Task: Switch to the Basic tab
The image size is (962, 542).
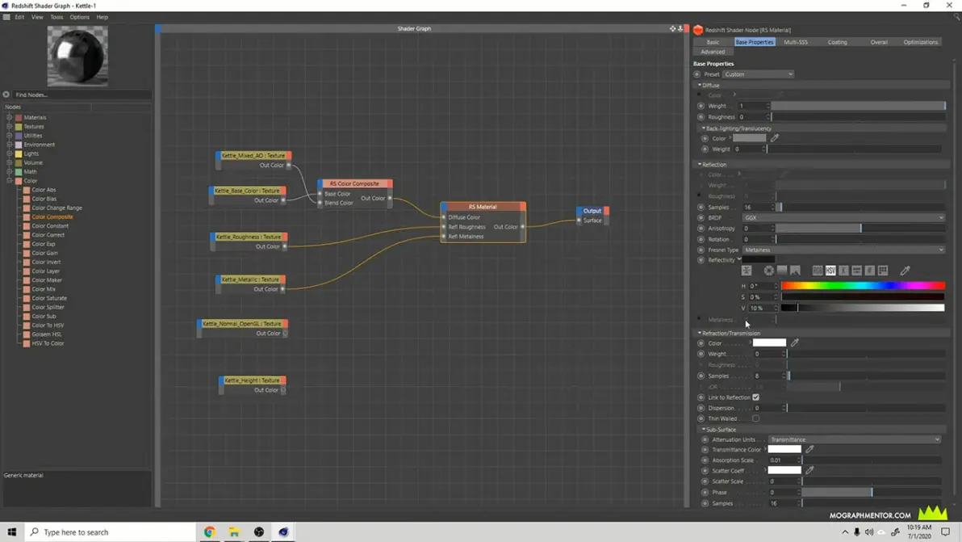Action: pyautogui.click(x=713, y=42)
